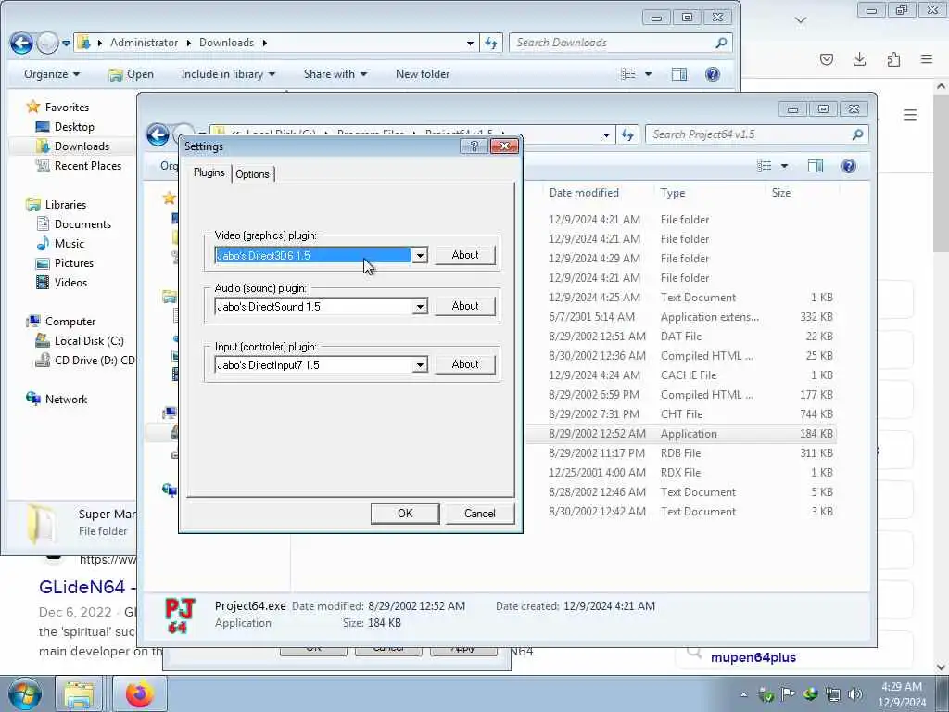Viewport: 949px width, 712px height.
Task: Select the Plugins tab in Settings
Action: pyautogui.click(x=209, y=172)
